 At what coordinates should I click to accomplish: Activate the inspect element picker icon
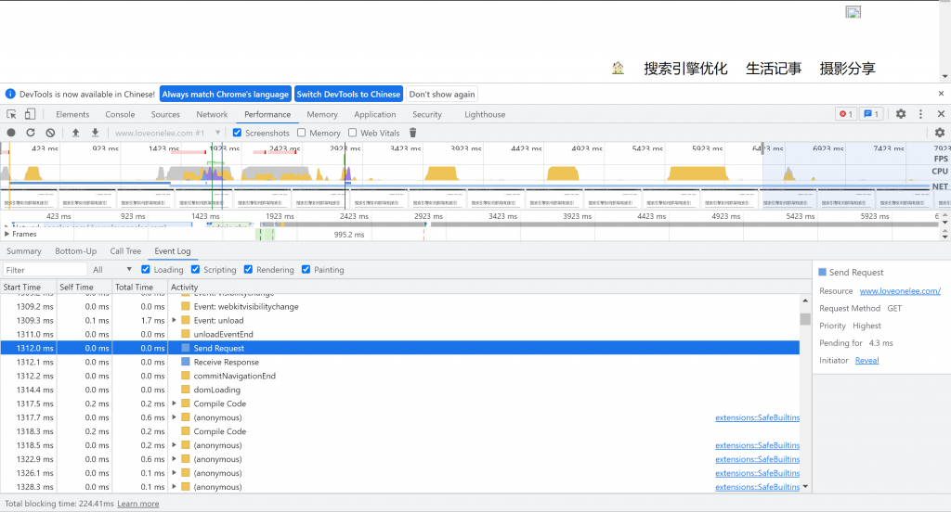point(11,114)
